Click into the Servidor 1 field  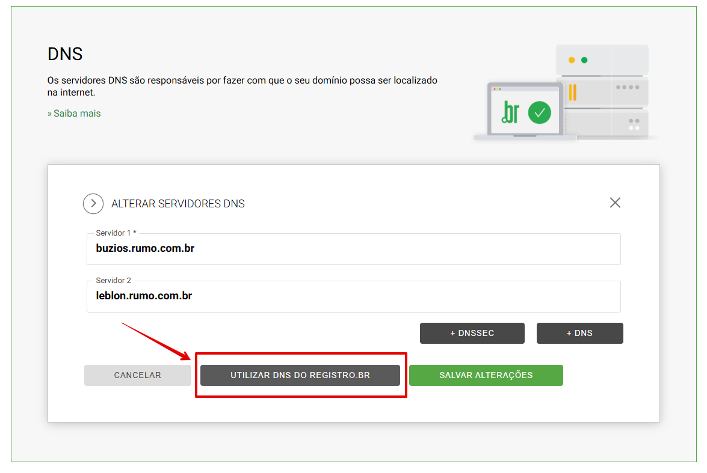pos(354,249)
